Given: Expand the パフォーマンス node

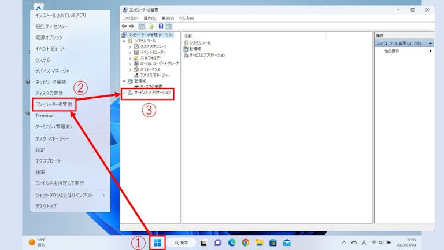Looking at the screenshot, I should pyautogui.click(x=130, y=69).
